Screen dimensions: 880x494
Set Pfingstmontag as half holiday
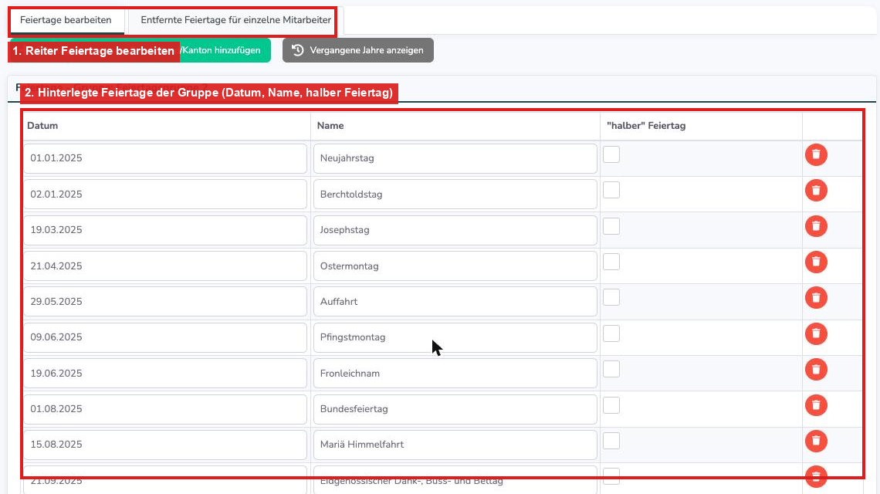coord(611,333)
